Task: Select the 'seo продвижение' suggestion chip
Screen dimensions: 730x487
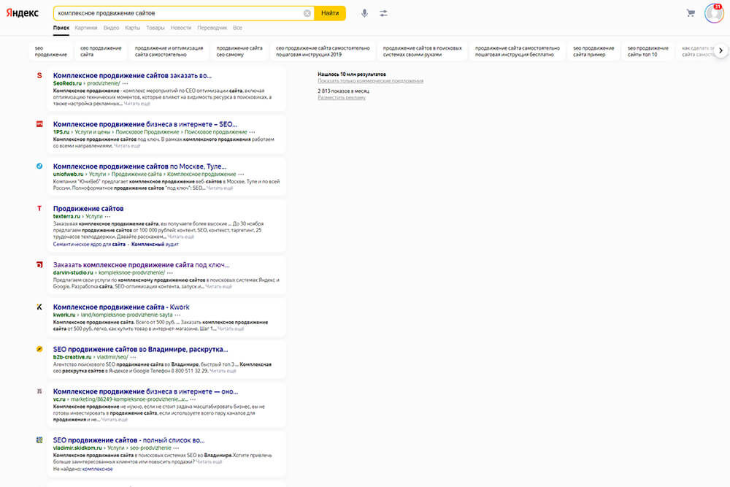Action: [x=51, y=51]
